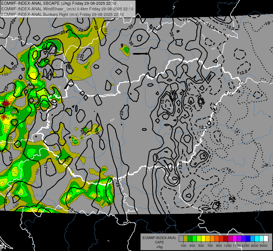Select the violet legend swatch

(244, 238)
